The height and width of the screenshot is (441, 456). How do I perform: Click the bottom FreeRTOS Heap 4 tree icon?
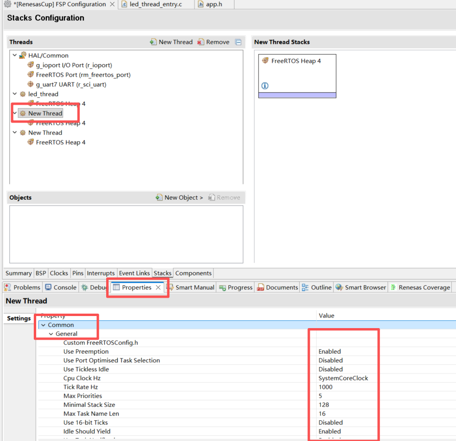click(x=30, y=142)
